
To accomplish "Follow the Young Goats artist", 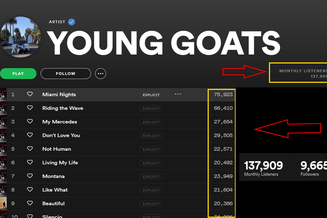I will click(65, 74).
